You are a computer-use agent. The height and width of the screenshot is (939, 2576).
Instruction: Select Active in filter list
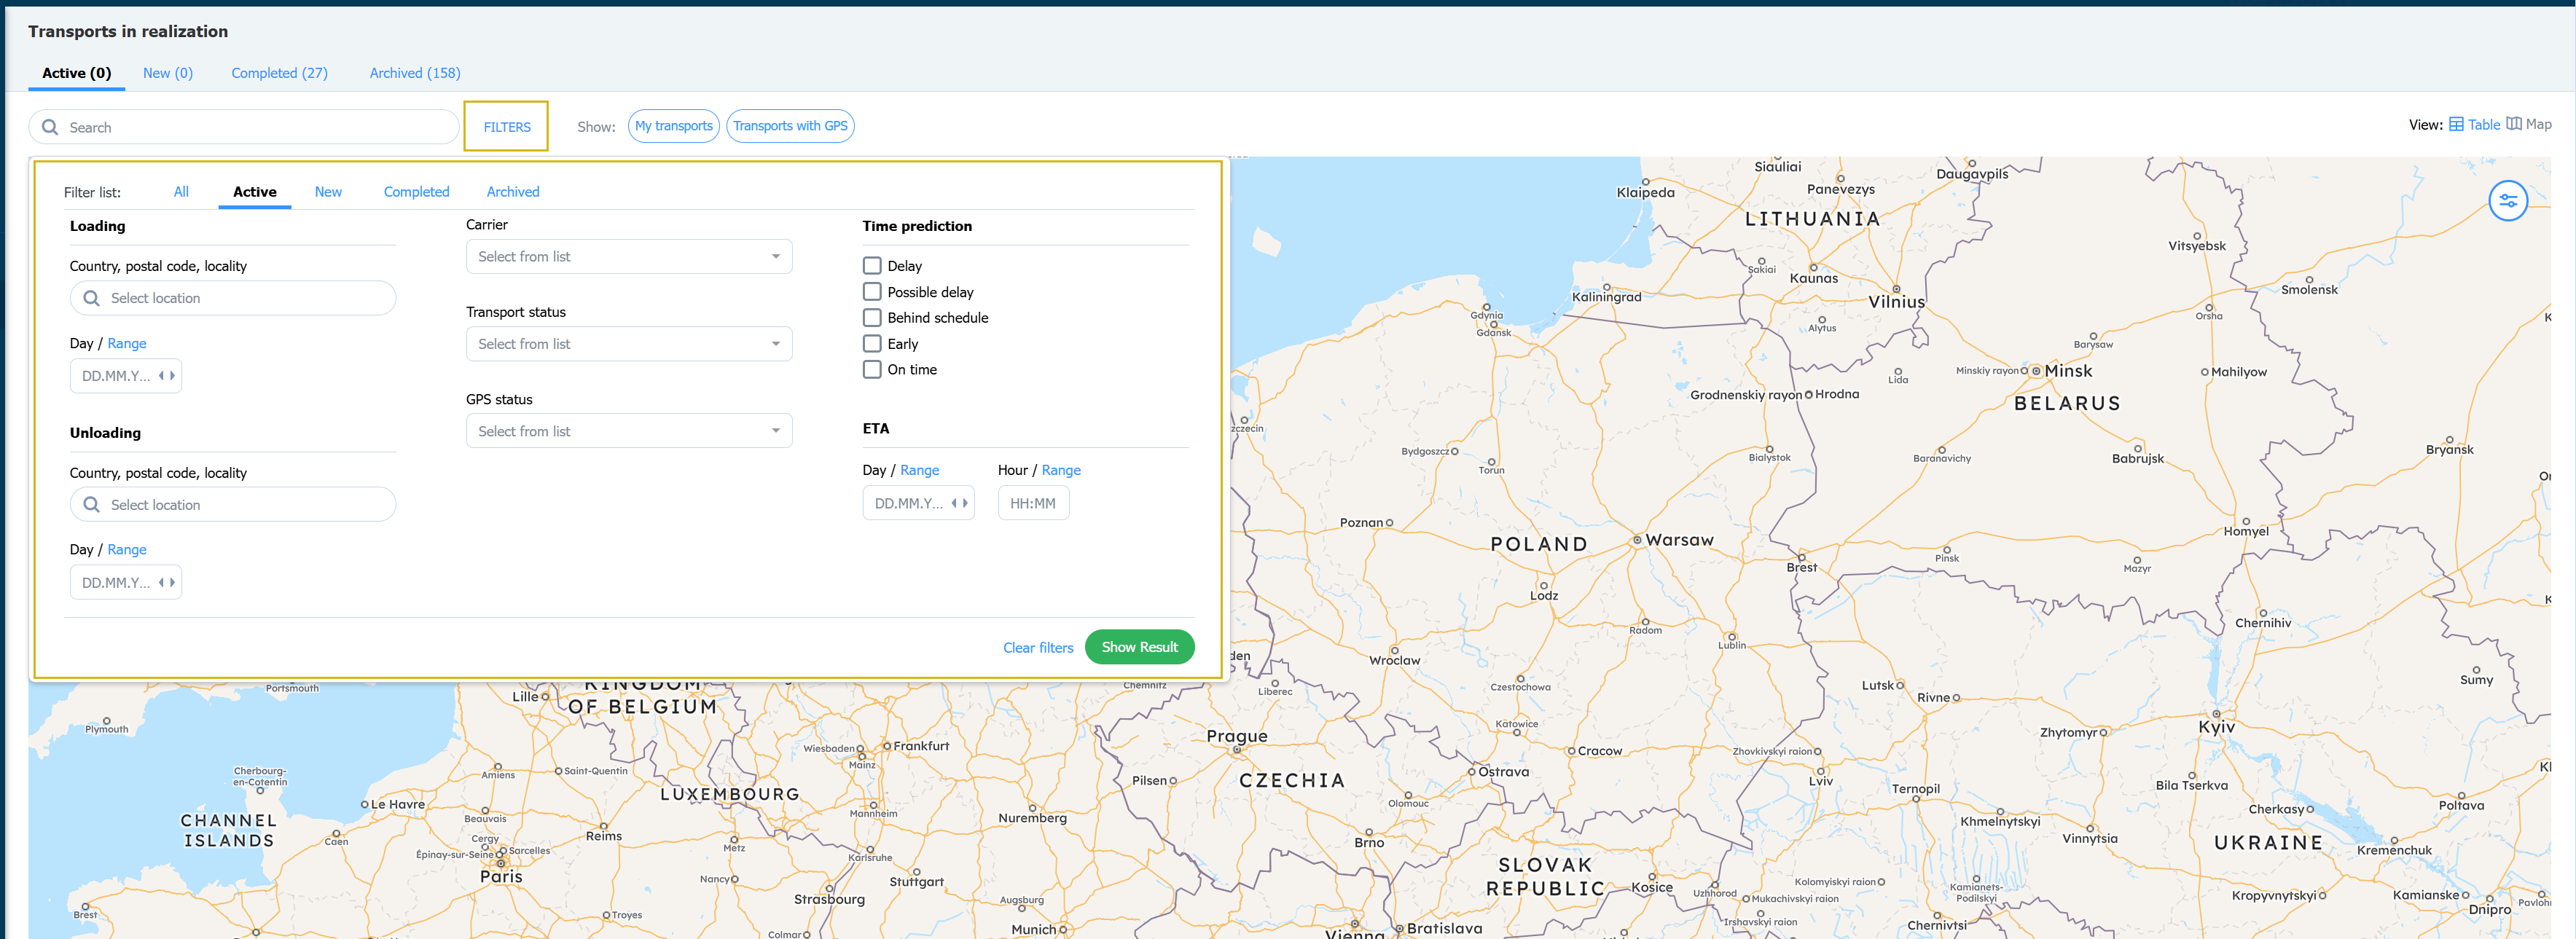point(255,192)
